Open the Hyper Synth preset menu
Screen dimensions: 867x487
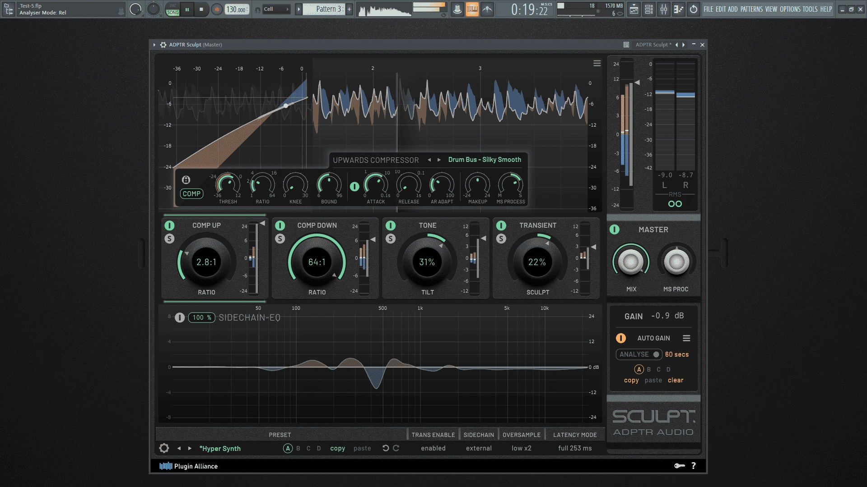220,449
